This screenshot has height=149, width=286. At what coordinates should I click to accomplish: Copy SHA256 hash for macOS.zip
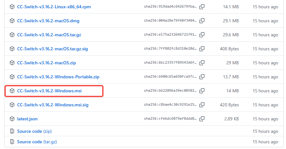click(202, 63)
